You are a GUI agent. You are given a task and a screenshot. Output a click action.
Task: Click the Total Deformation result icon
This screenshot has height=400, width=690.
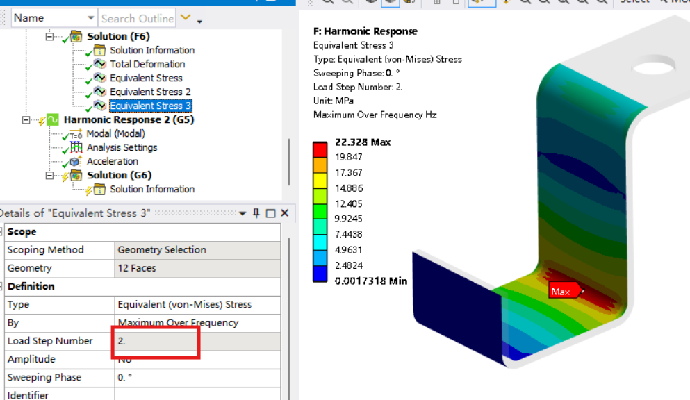tap(100, 64)
